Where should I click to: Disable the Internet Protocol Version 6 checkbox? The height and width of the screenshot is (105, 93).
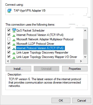click(x=9, y=48)
